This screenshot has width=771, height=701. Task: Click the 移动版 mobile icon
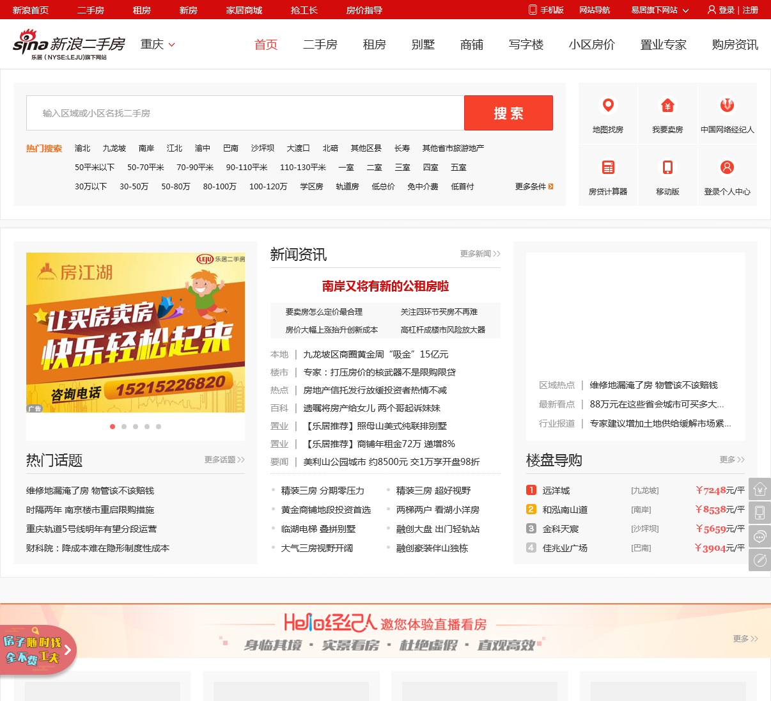point(667,167)
